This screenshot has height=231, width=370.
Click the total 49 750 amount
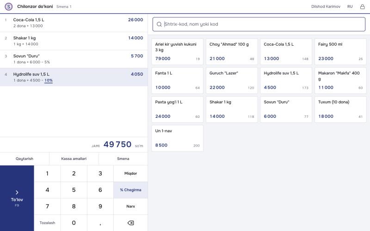coord(117,144)
